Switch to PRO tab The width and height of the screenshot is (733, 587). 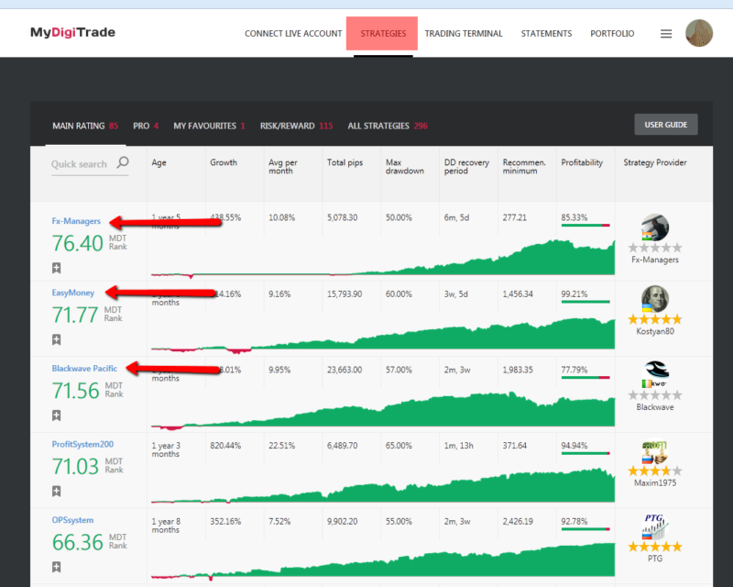point(146,126)
